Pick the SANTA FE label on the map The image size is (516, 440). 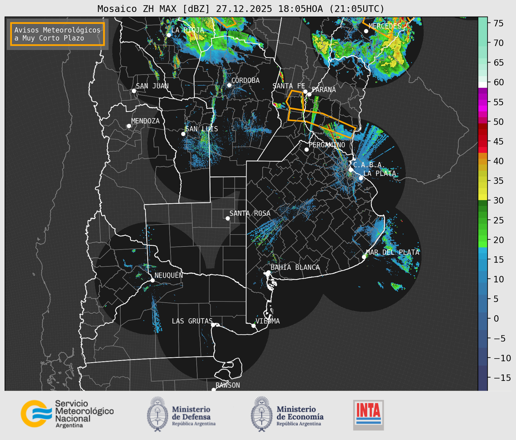288,86
